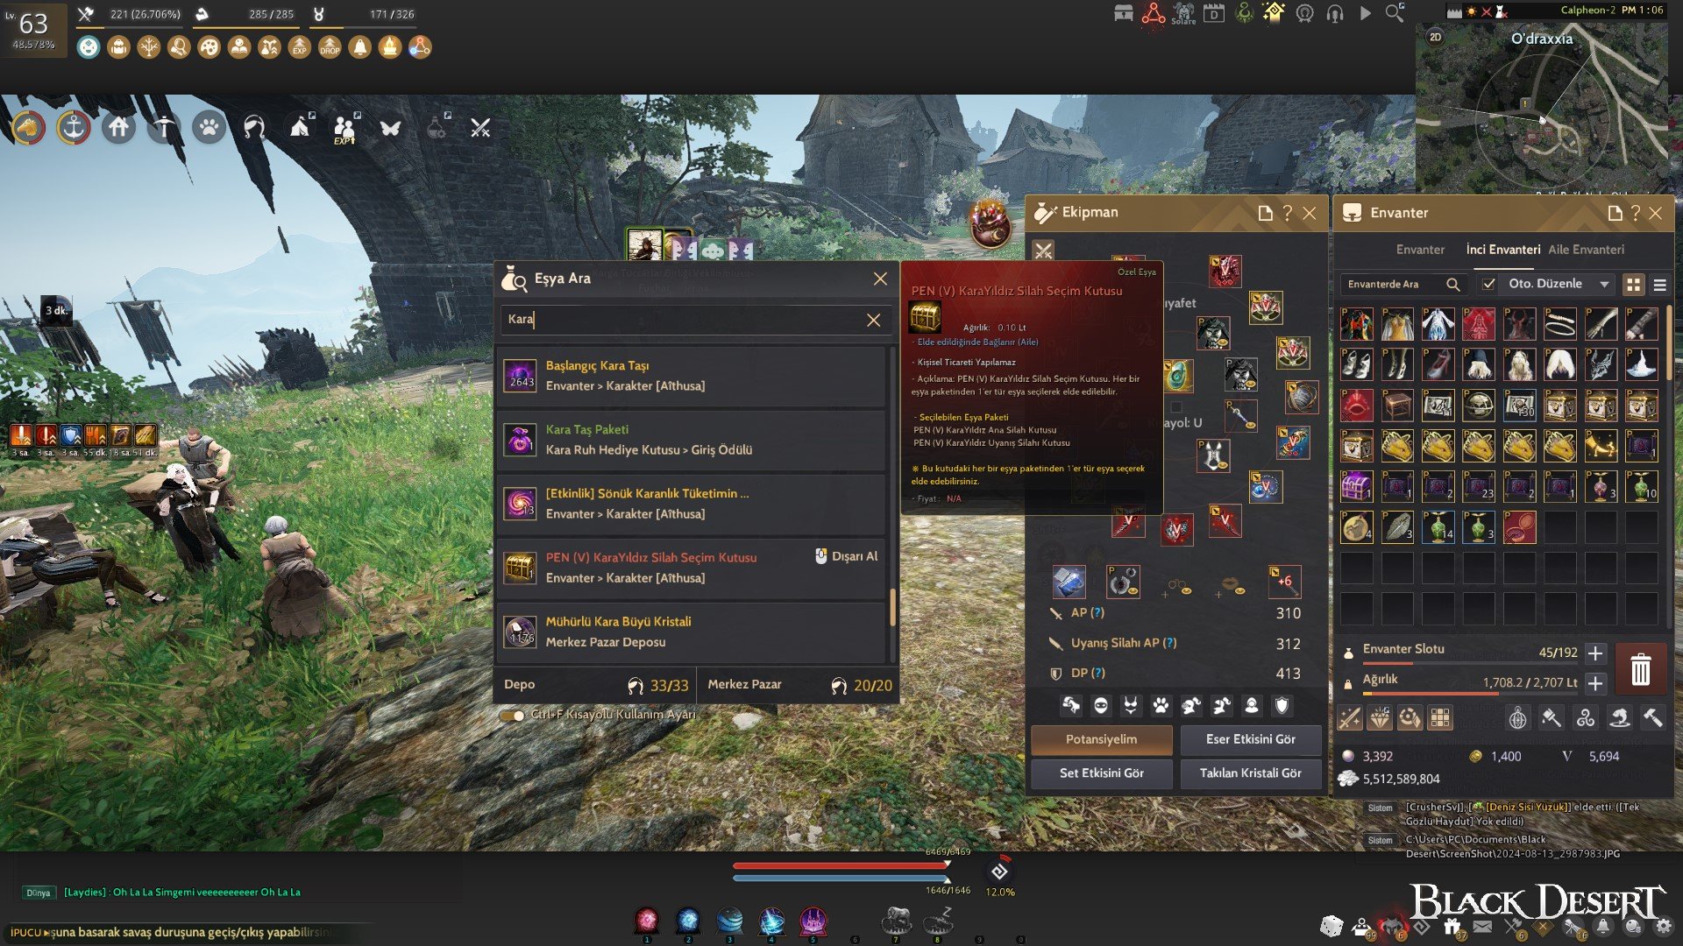Click Takılan Kristali Gör button
1683x946 pixels.
click(x=1250, y=773)
